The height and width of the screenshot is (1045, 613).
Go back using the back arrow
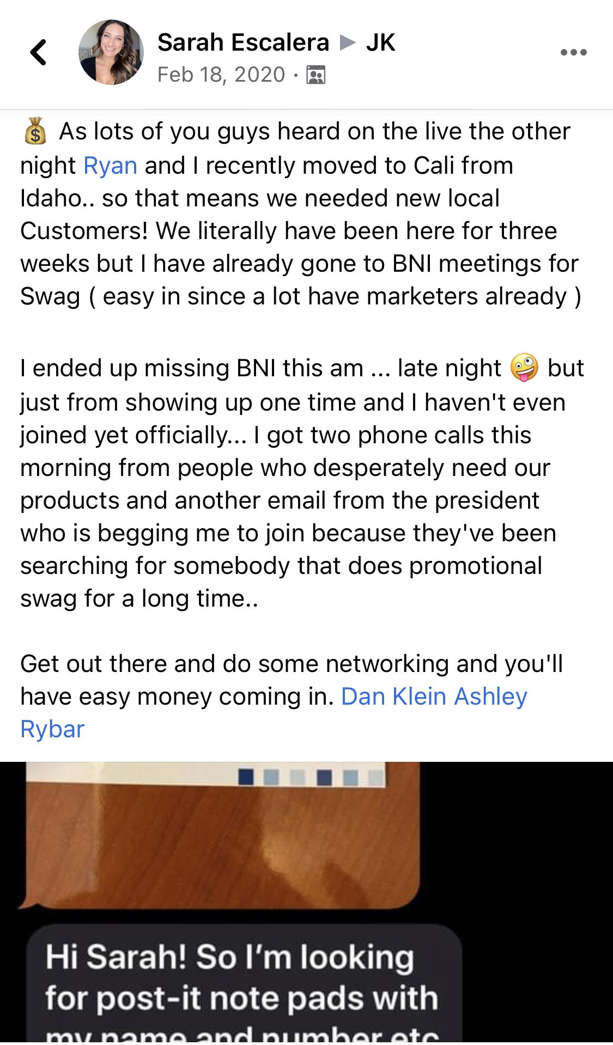pyautogui.click(x=38, y=53)
